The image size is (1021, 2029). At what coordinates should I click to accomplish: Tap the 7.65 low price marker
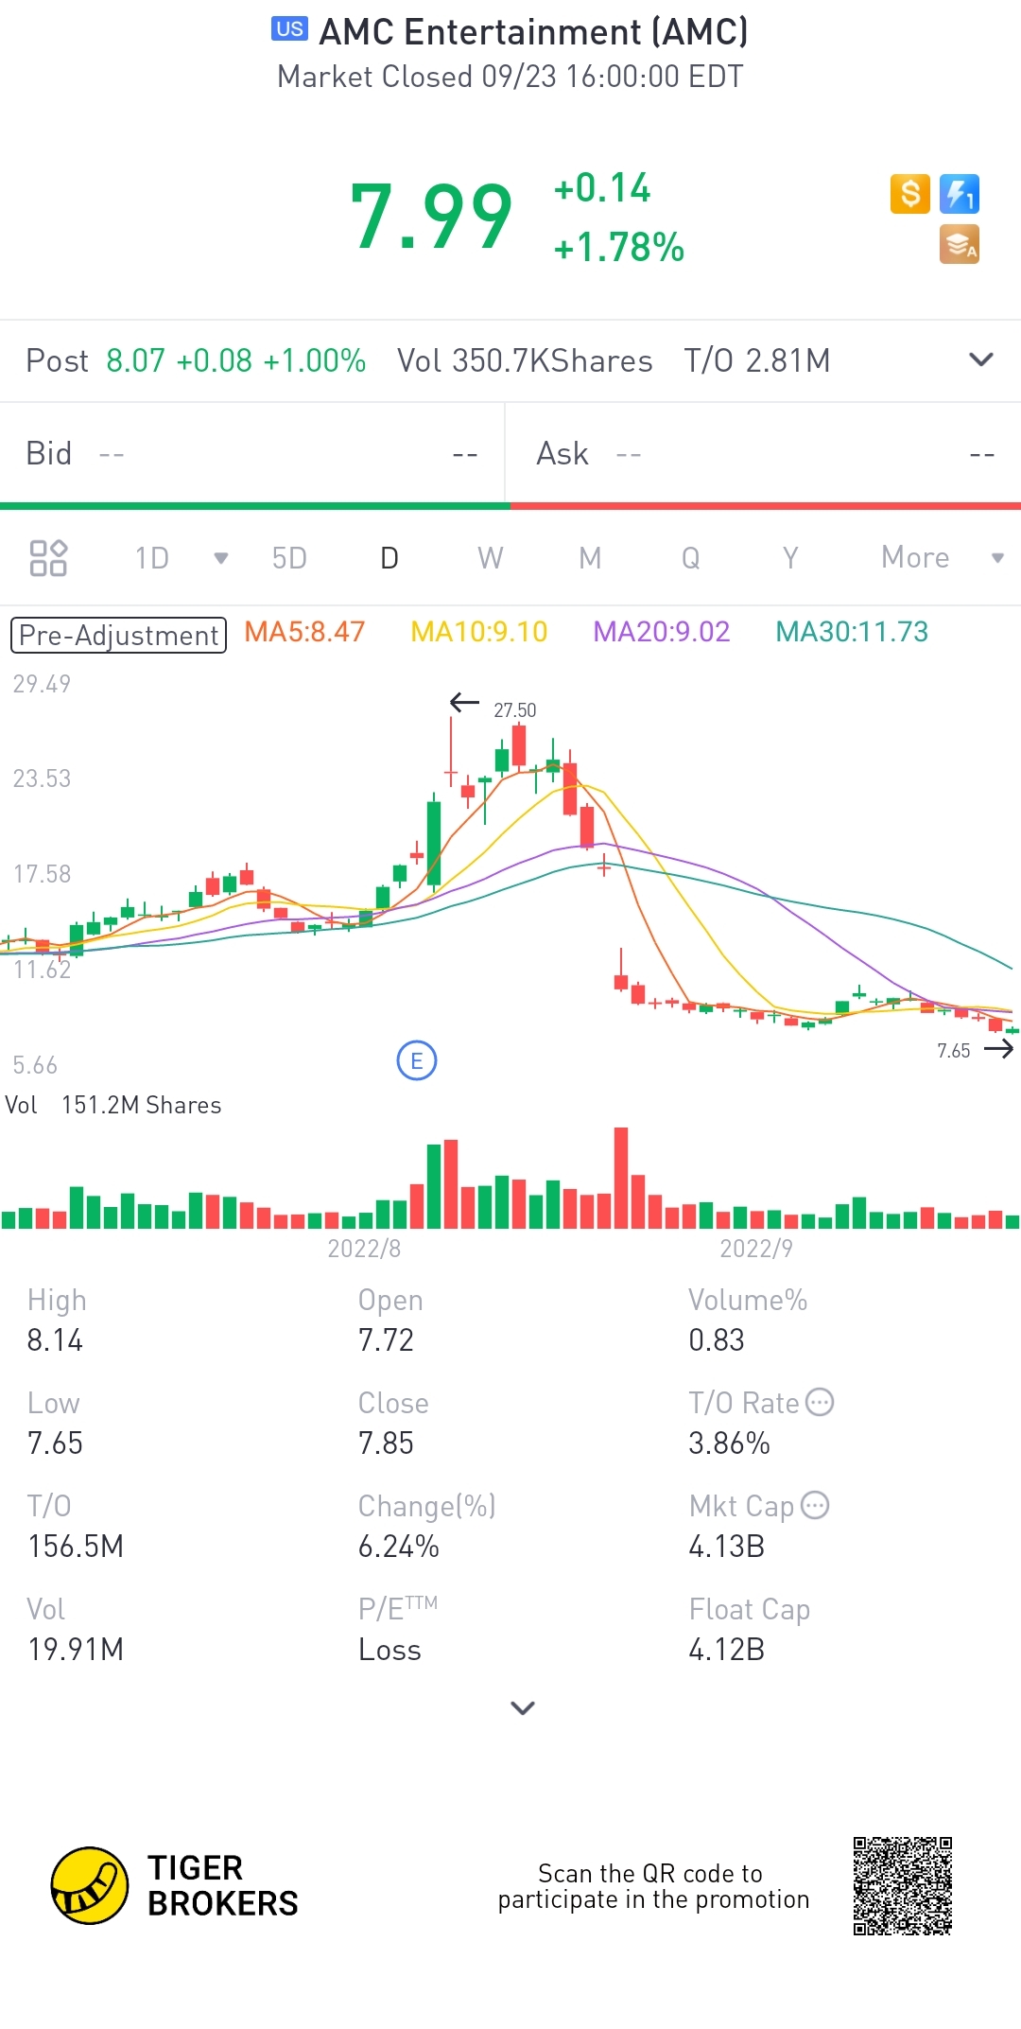tap(953, 1050)
